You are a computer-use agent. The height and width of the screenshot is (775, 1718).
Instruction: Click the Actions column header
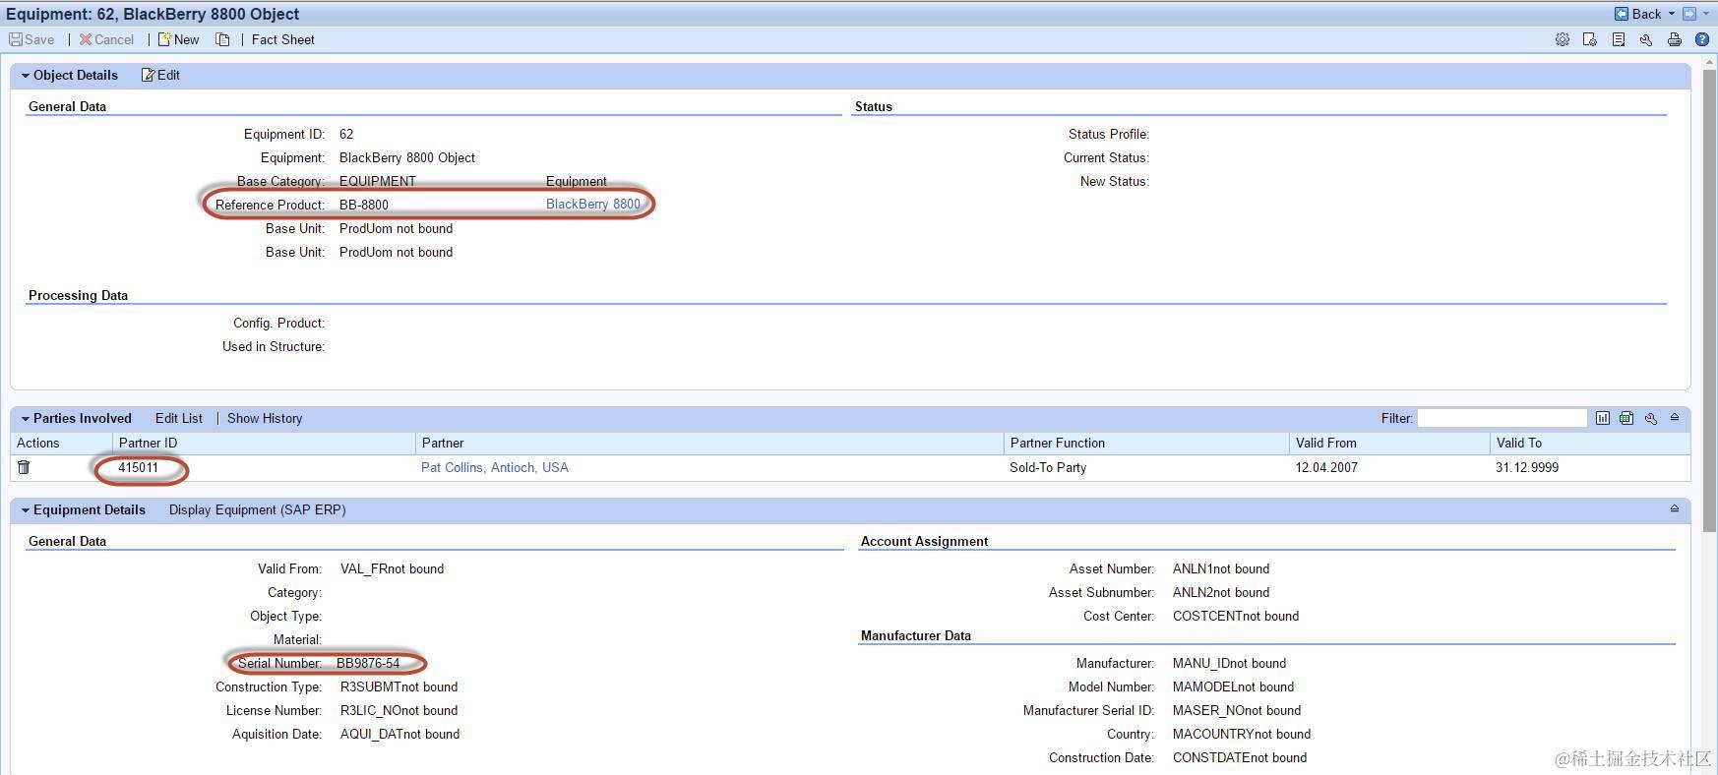61,444
